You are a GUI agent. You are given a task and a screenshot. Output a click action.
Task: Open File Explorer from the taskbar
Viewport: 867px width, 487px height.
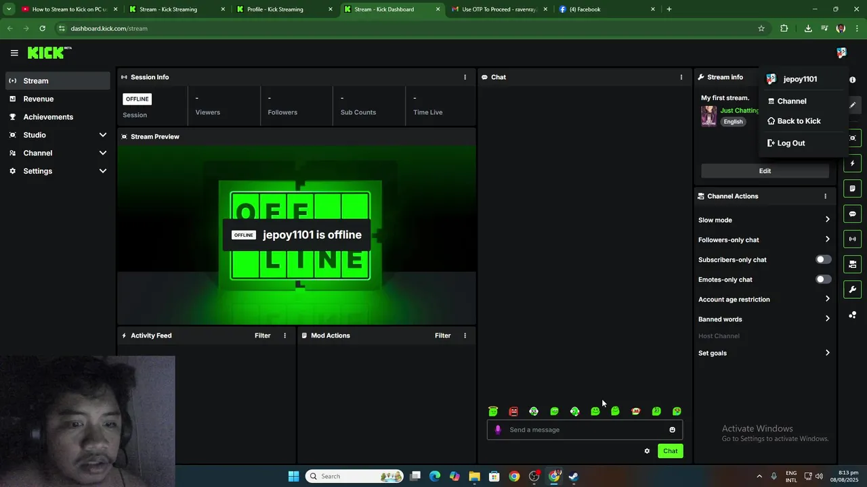(x=474, y=476)
